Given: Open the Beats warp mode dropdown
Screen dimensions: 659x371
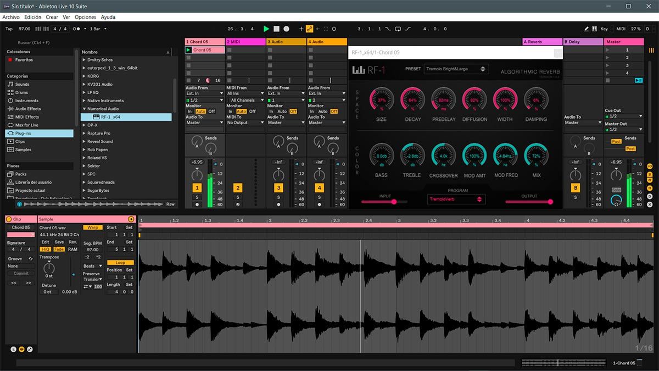Looking at the screenshot, I should point(92,266).
